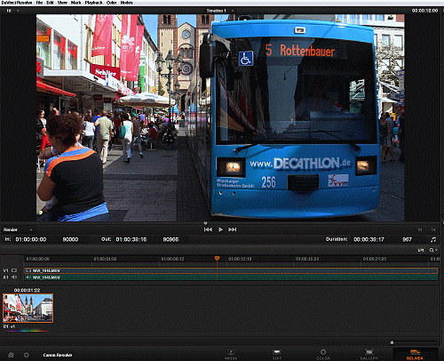Click ruler timecode 01:00:04:06
Image resolution: width=444 pixels, height=361 pixels.
[x=105, y=259]
